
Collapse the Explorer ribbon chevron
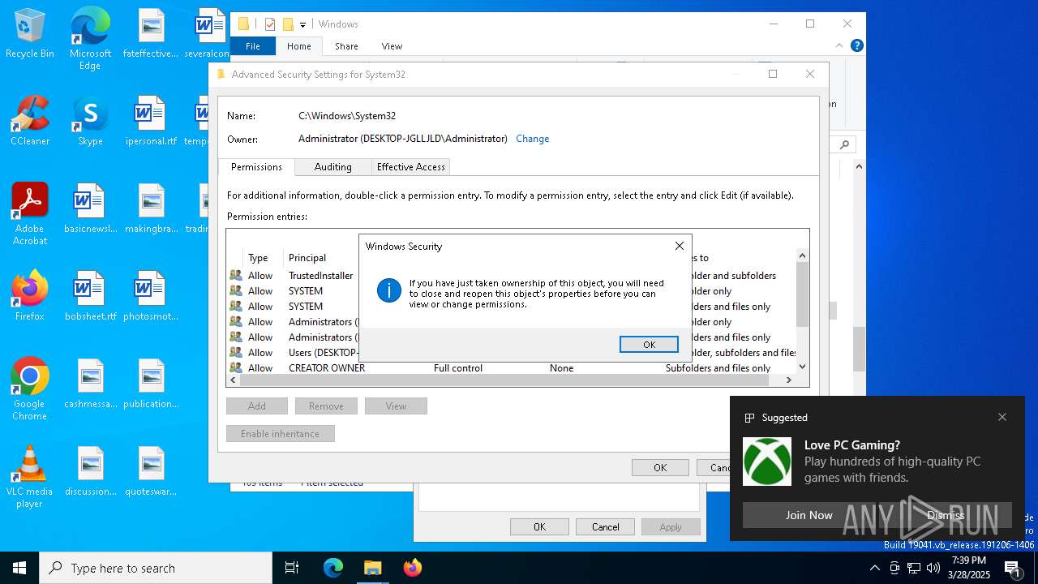[840, 46]
